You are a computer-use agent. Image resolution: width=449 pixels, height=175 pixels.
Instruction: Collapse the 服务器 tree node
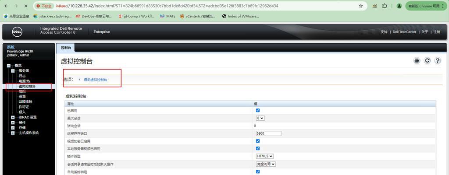point(13,71)
